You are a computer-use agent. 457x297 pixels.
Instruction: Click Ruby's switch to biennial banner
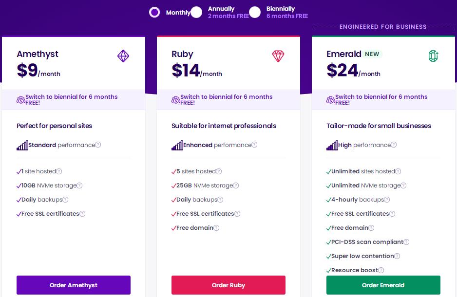(x=228, y=100)
